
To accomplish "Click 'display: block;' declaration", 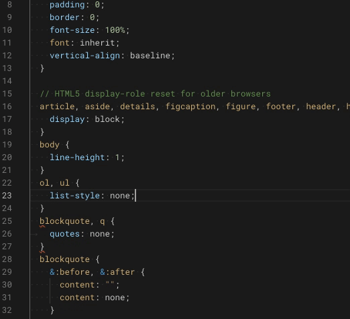I will tap(87, 119).
